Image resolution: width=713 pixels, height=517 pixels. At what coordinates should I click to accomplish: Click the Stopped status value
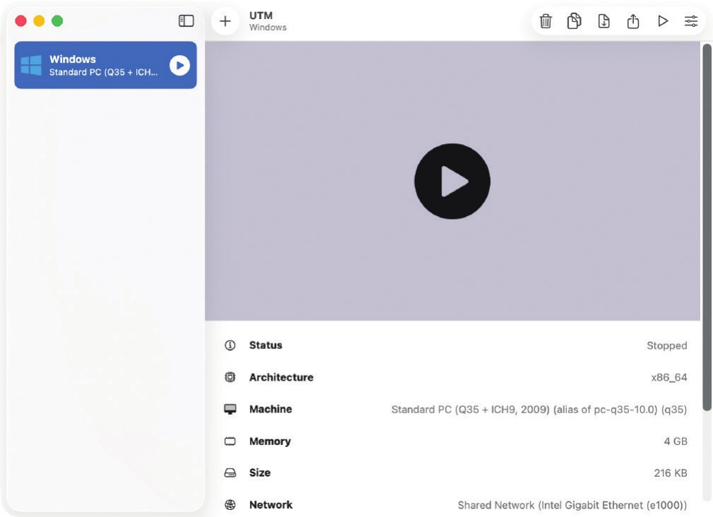666,346
